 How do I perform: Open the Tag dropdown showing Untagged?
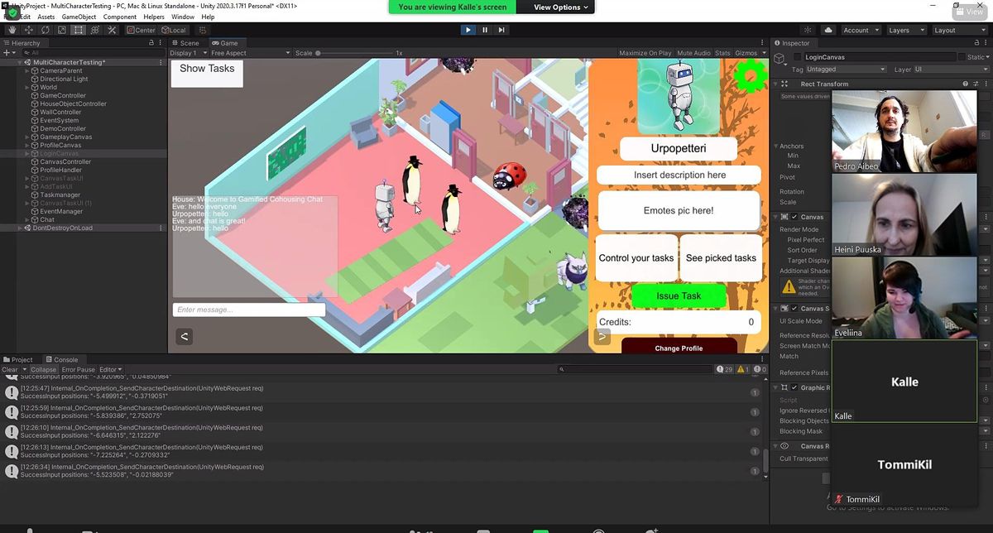pyautogui.click(x=844, y=70)
